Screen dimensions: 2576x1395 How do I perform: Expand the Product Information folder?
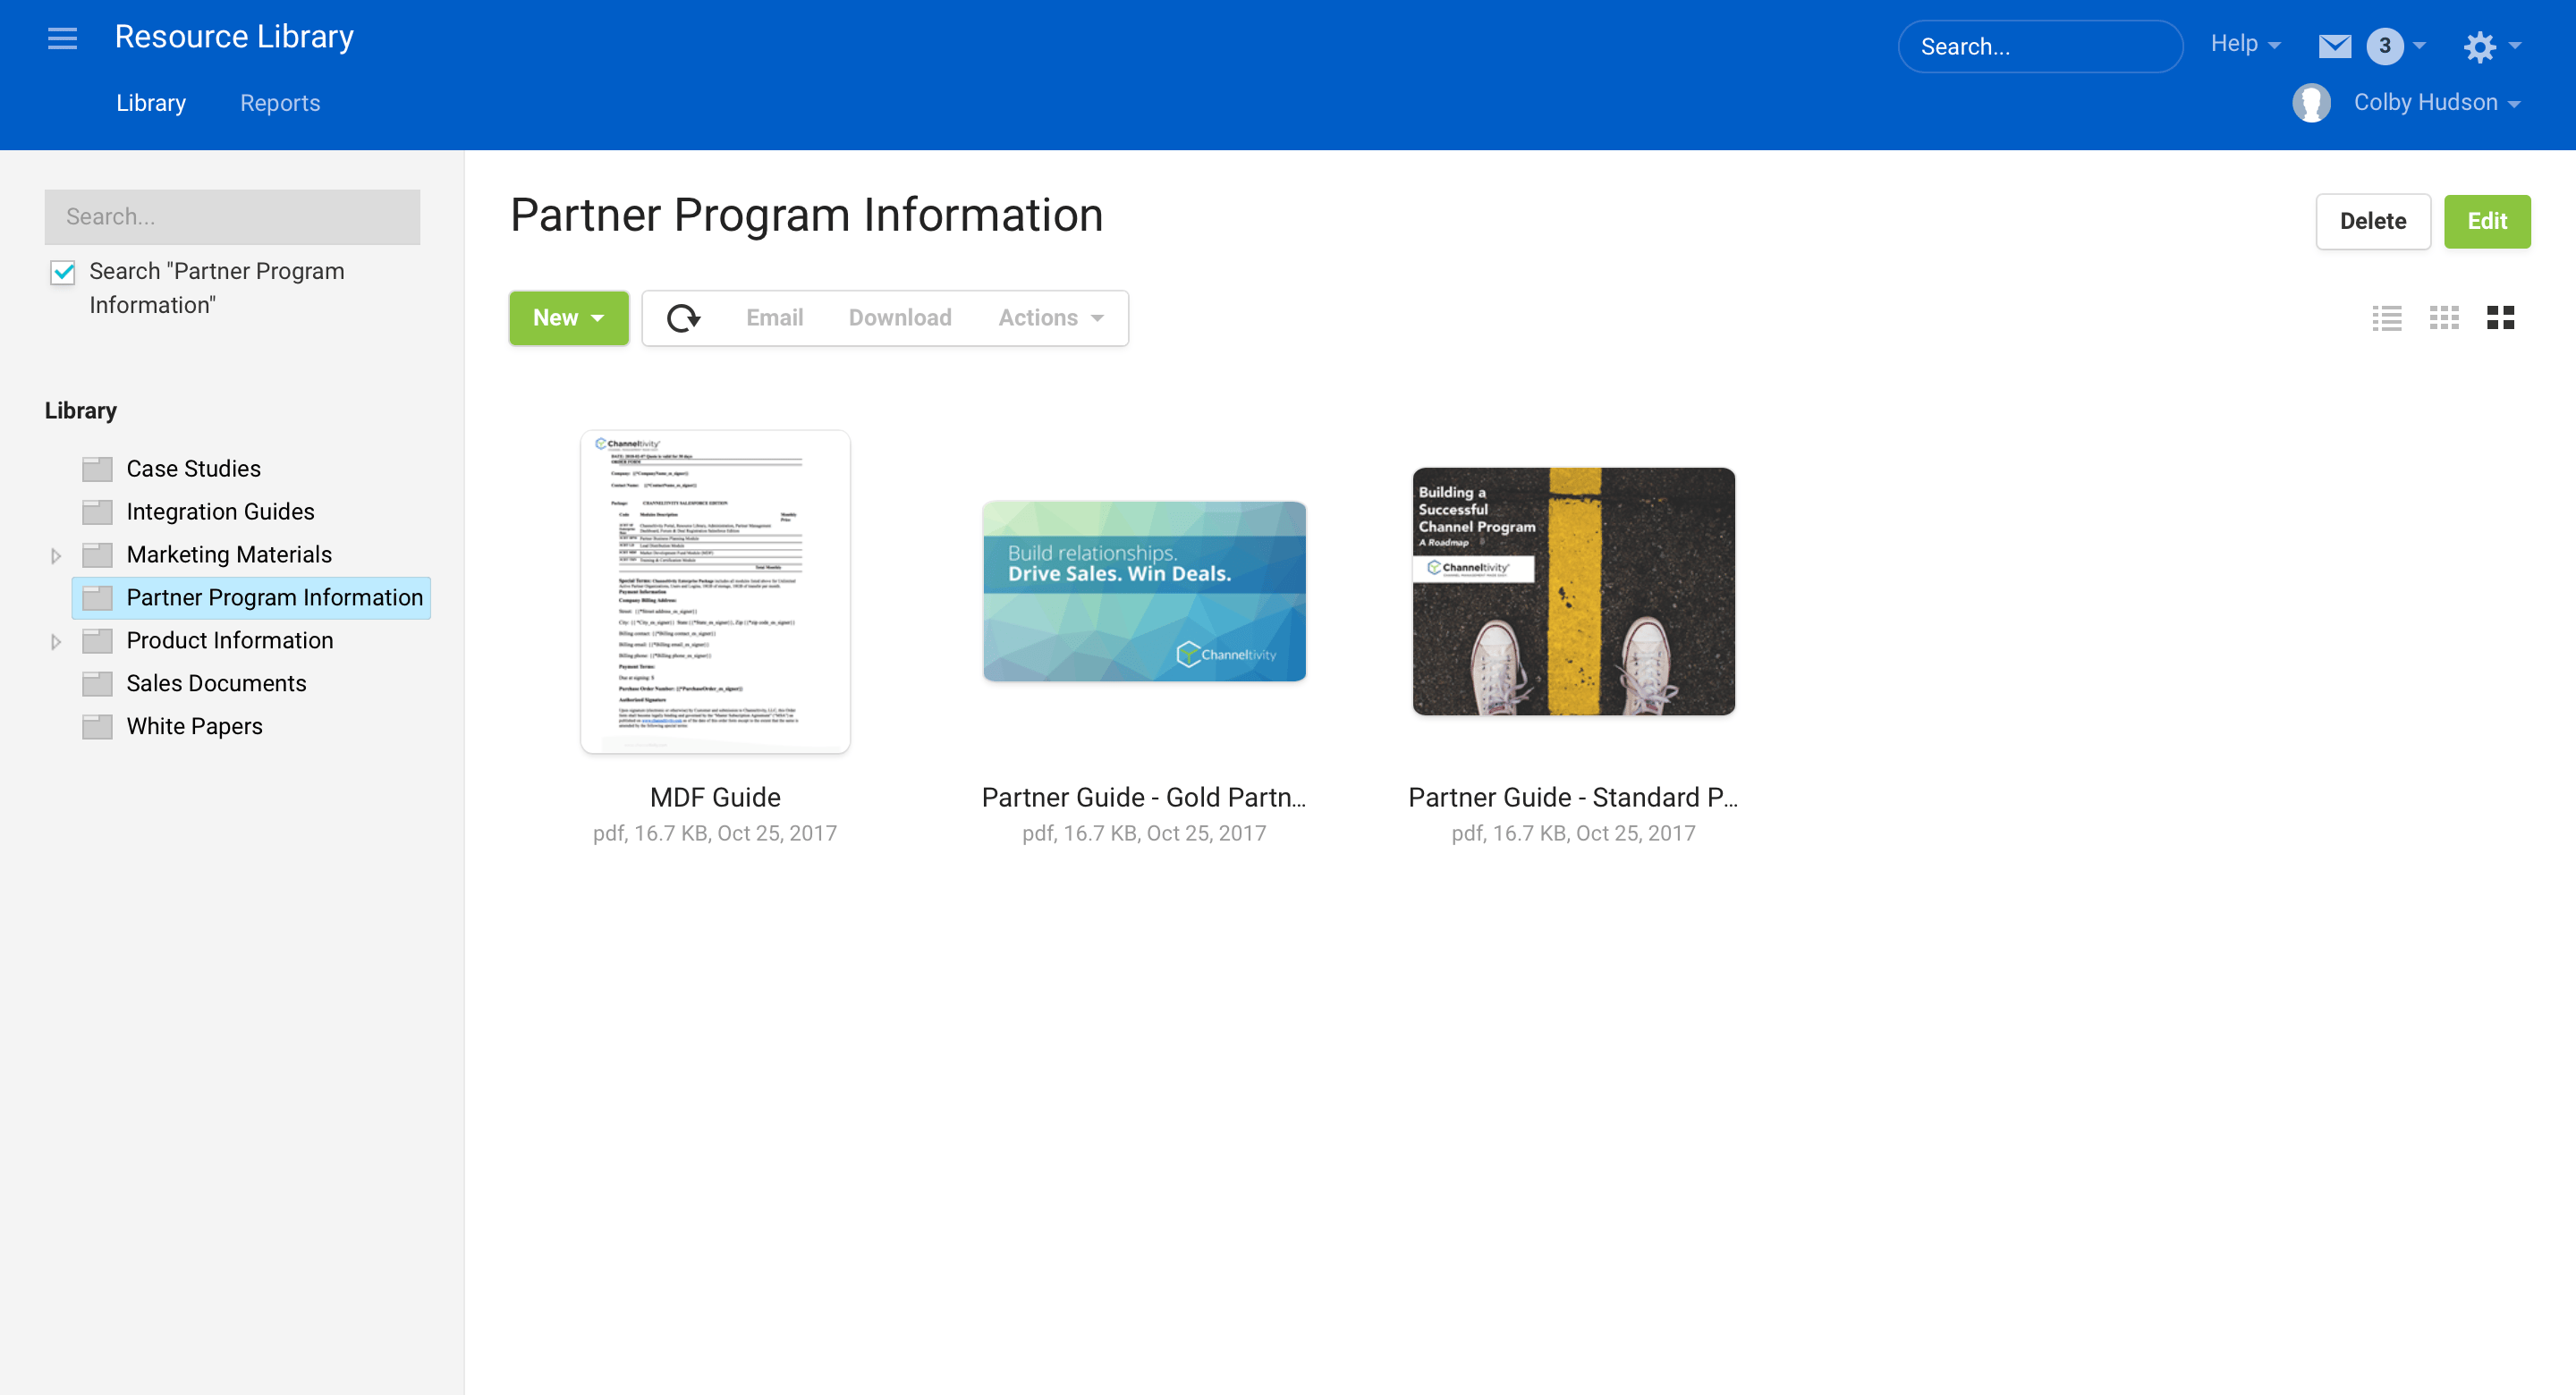(x=56, y=641)
